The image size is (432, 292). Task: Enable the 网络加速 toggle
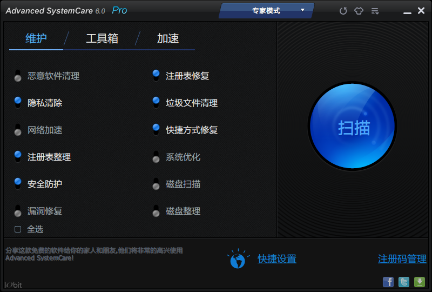[18, 130]
